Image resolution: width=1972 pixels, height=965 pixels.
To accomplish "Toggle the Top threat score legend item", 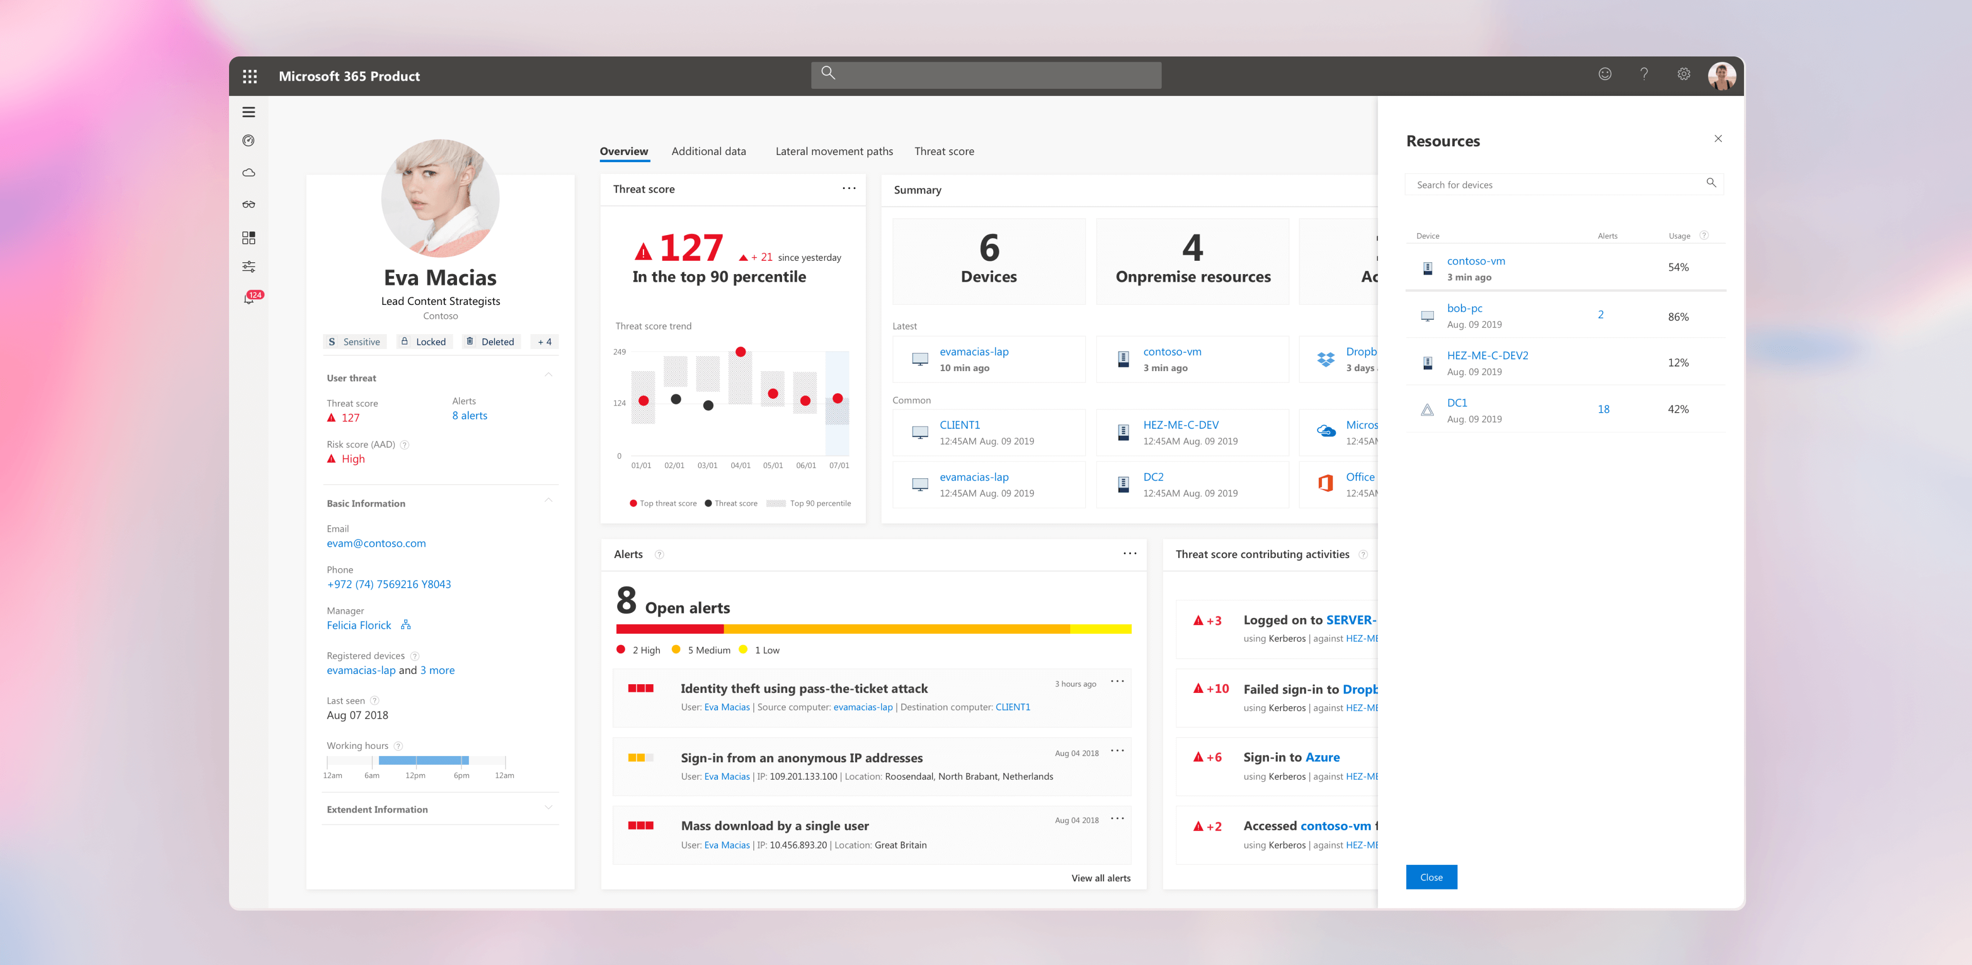I will (x=663, y=503).
